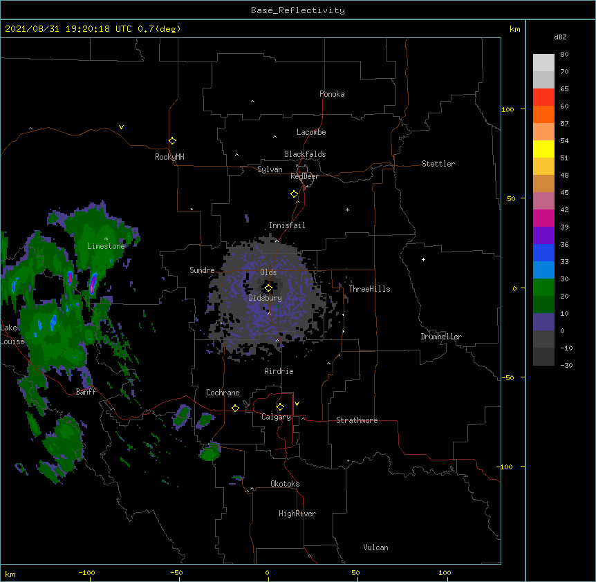Screen dimensions: 596x582
Task: Click the yellow diamond marker below Cochrane
Action: point(235,408)
